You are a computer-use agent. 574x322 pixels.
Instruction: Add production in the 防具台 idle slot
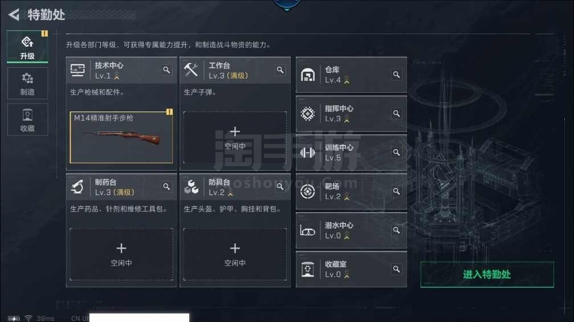(235, 254)
